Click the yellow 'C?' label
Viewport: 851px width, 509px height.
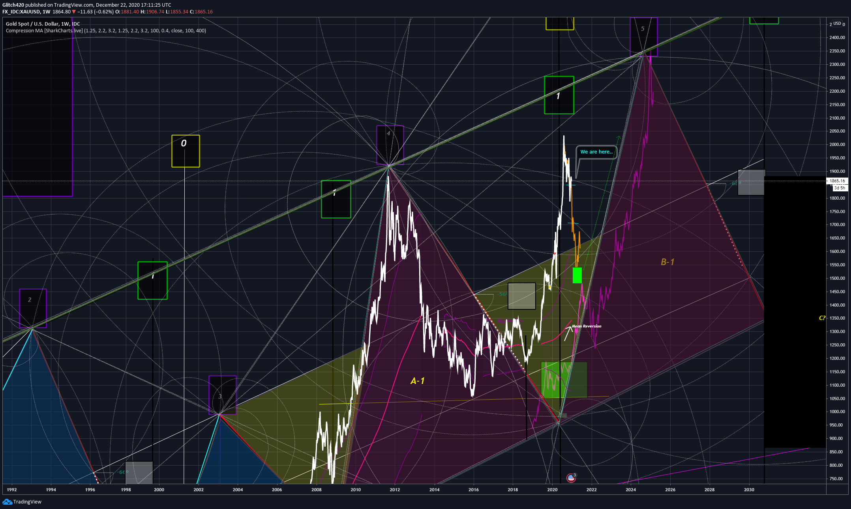[822, 318]
